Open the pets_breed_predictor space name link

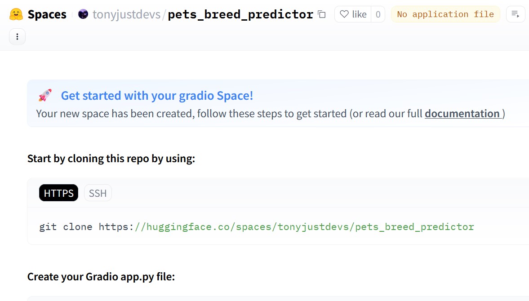(240, 14)
